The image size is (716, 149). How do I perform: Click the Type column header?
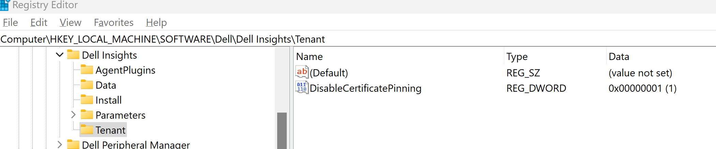coord(517,57)
